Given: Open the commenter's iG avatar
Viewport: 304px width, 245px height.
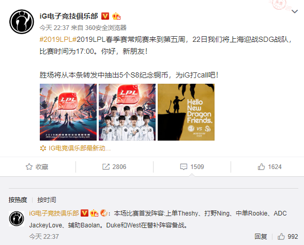Looking at the screenshot, I should 17,219.
